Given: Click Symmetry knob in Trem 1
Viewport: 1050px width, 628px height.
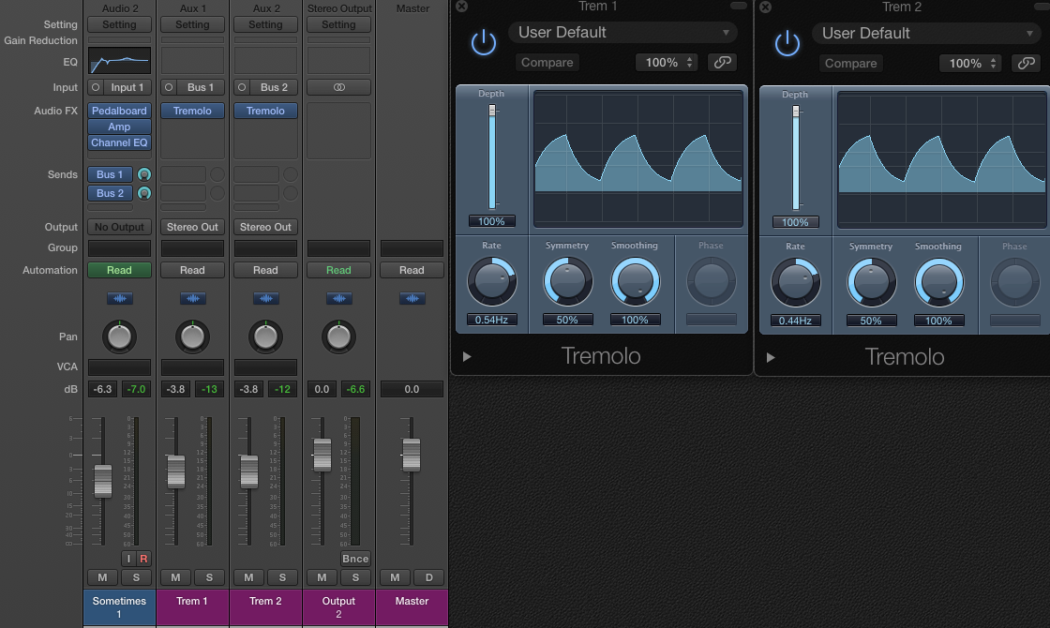Looking at the screenshot, I should (x=567, y=282).
